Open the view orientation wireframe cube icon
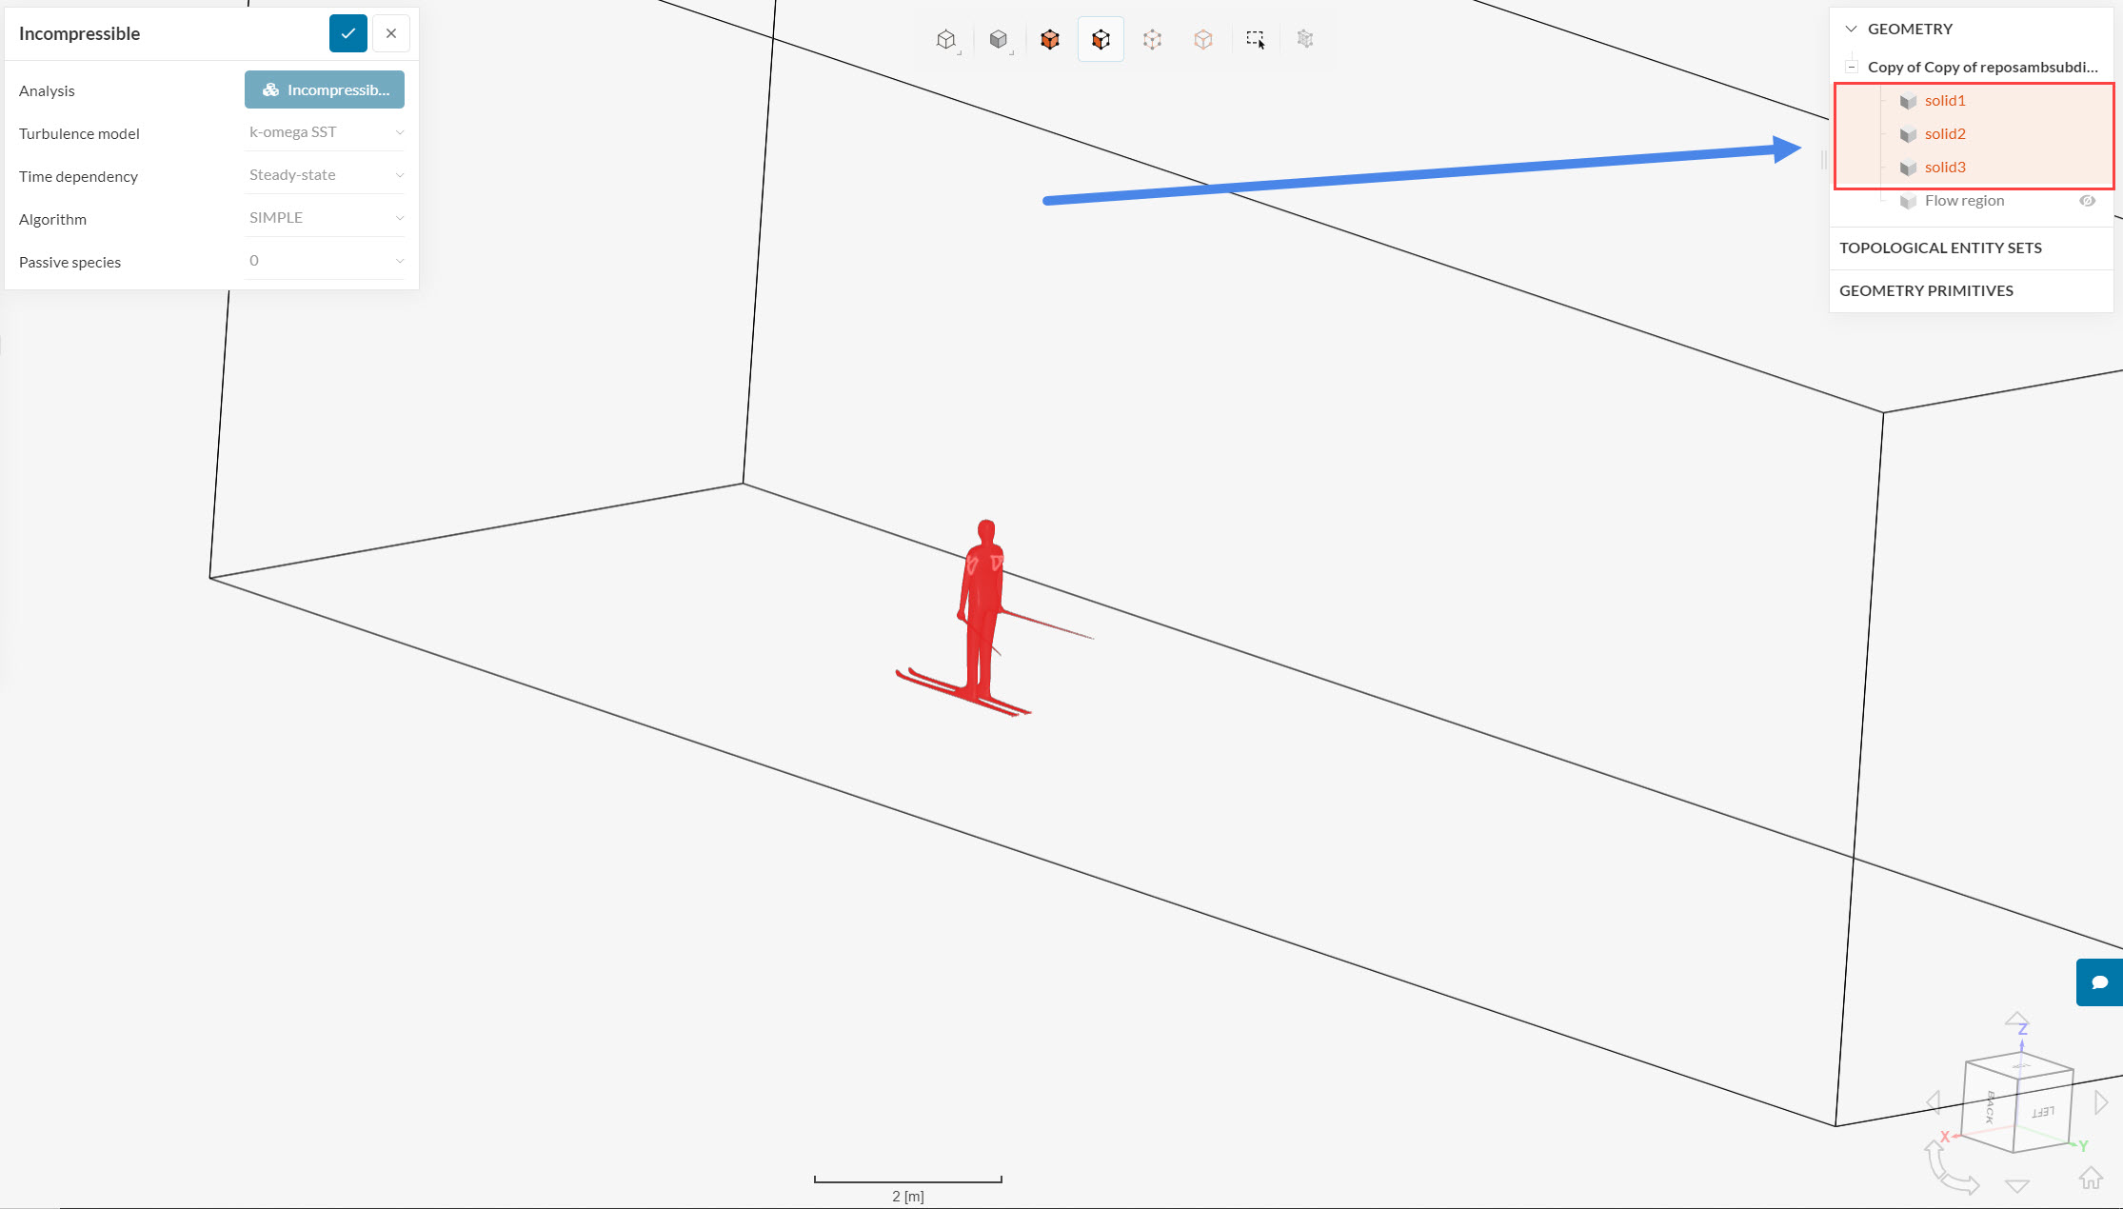 pyautogui.click(x=945, y=39)
